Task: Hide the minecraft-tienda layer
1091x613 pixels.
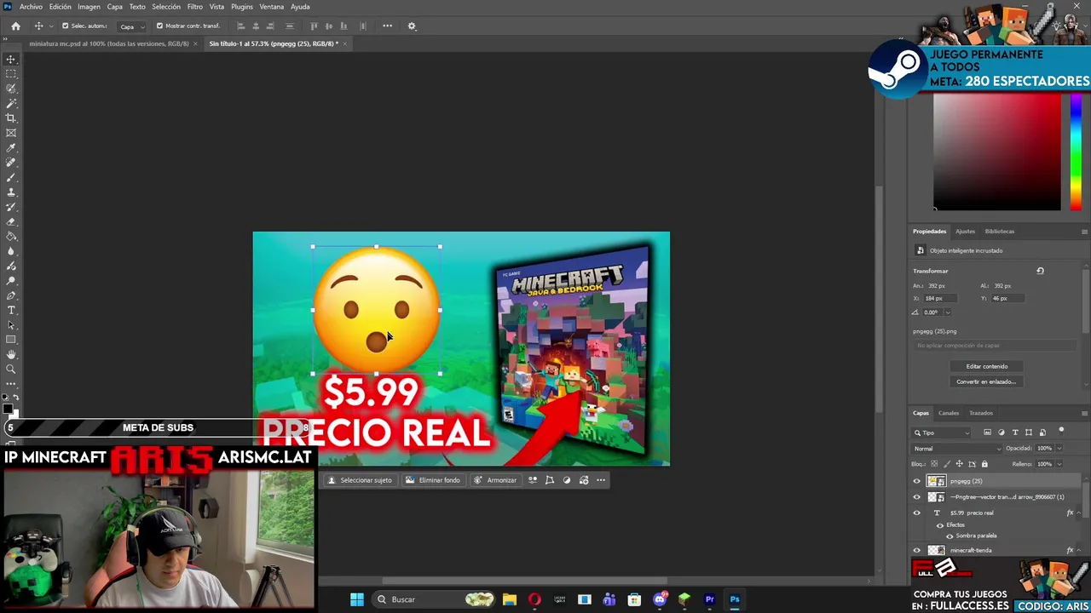Action: (917, 550)
